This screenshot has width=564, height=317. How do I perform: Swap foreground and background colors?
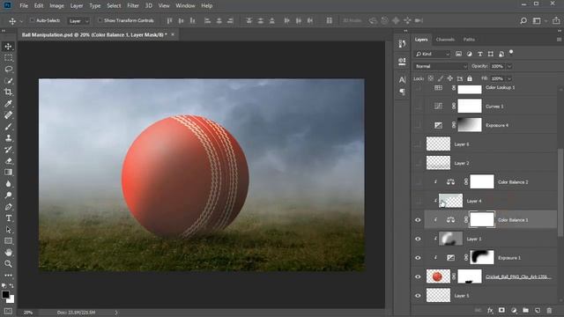11,286
